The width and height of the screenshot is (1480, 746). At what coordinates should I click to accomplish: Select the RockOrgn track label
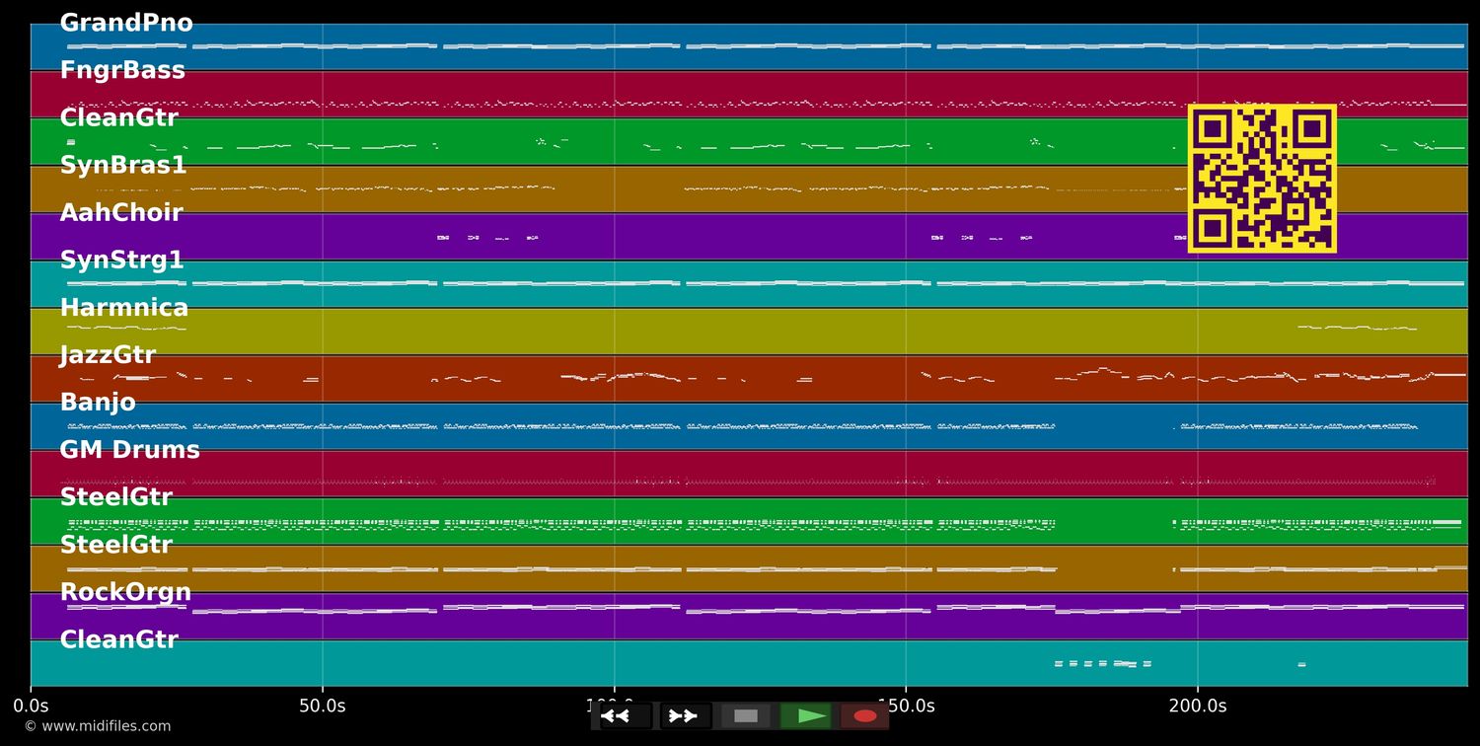tap(126, 591)
